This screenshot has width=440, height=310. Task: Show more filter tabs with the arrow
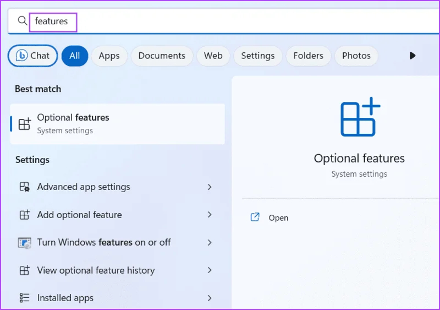point(412,56)
